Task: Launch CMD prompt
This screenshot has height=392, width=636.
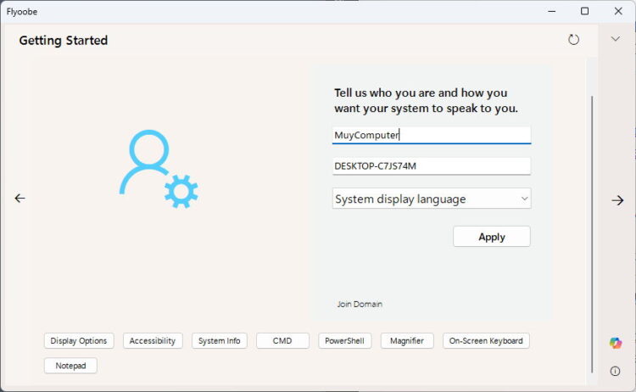Action: [282, 341]
